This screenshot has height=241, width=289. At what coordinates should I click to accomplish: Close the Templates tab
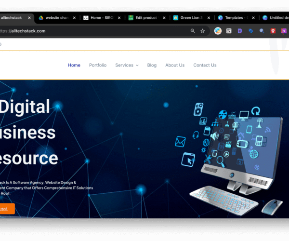(253, 18)
